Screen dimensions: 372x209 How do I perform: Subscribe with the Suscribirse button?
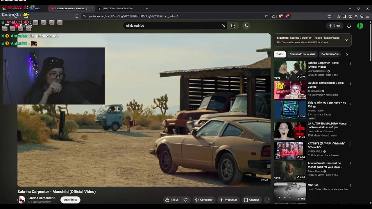click(x=70, y=200)
